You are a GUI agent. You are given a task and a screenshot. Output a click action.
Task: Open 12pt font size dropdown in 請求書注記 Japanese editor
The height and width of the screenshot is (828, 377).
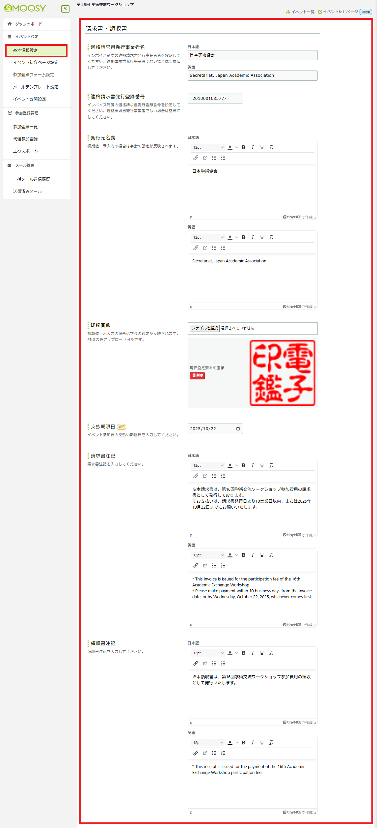click(208, 465)
